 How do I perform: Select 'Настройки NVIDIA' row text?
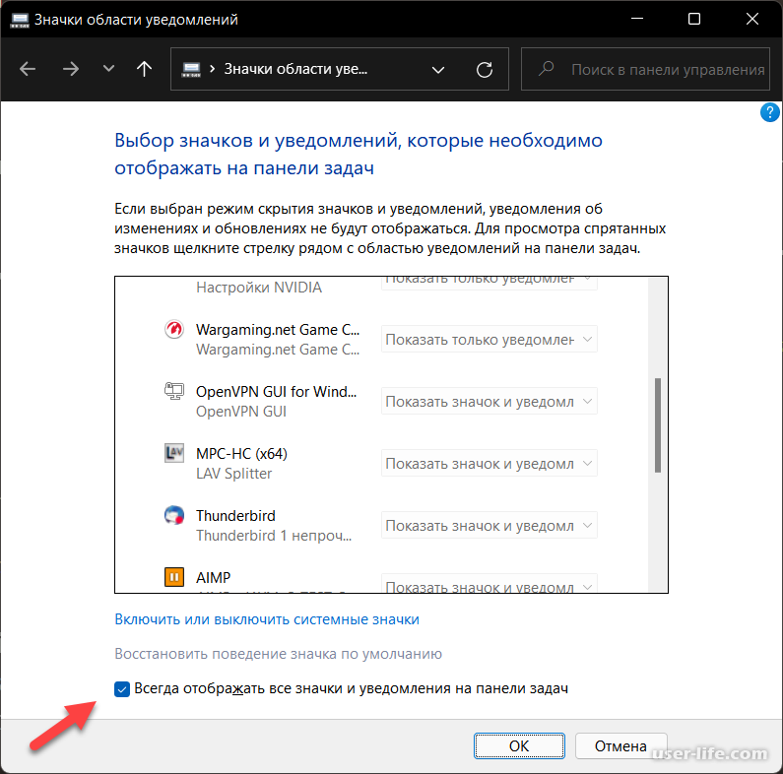tap(259, 288)
